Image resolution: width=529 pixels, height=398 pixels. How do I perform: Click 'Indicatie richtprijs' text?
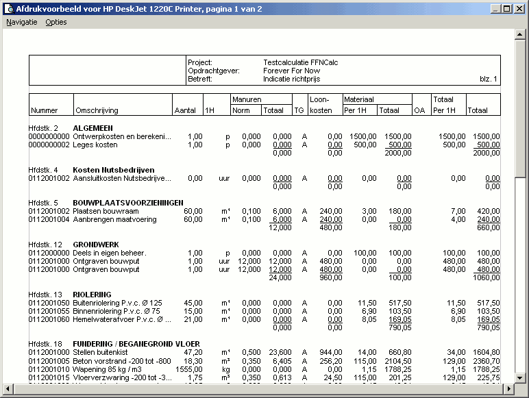[x=291, y=79]
